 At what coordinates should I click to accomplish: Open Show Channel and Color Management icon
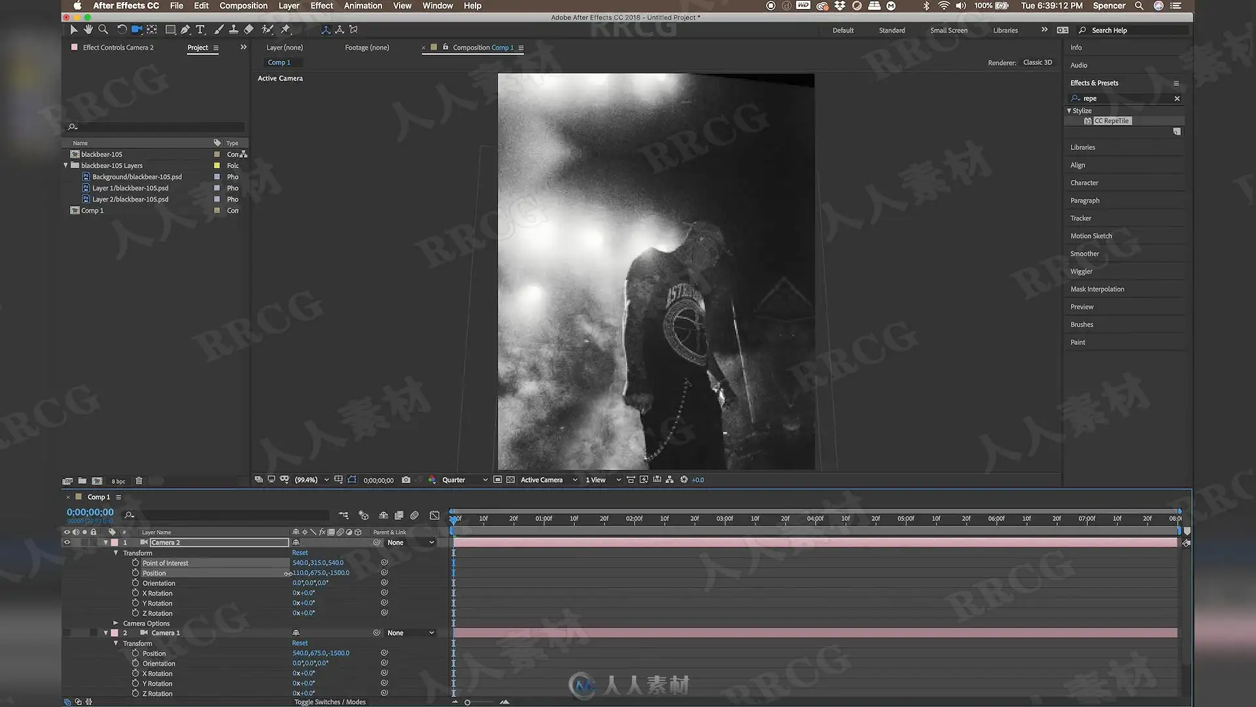(x=432, y=480)
